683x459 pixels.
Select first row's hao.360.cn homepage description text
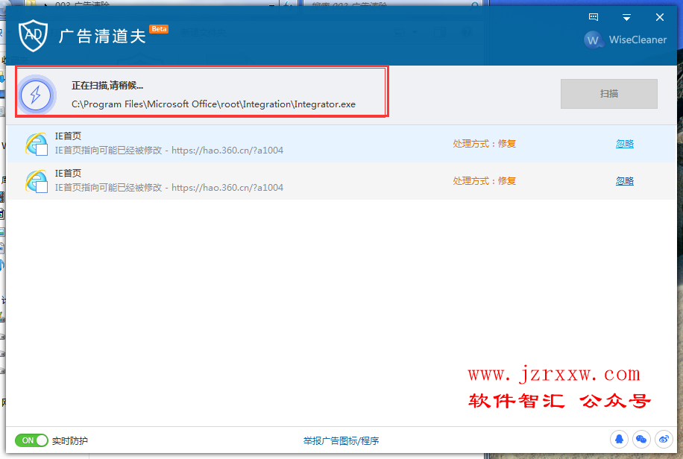click(x=169, y=151)
